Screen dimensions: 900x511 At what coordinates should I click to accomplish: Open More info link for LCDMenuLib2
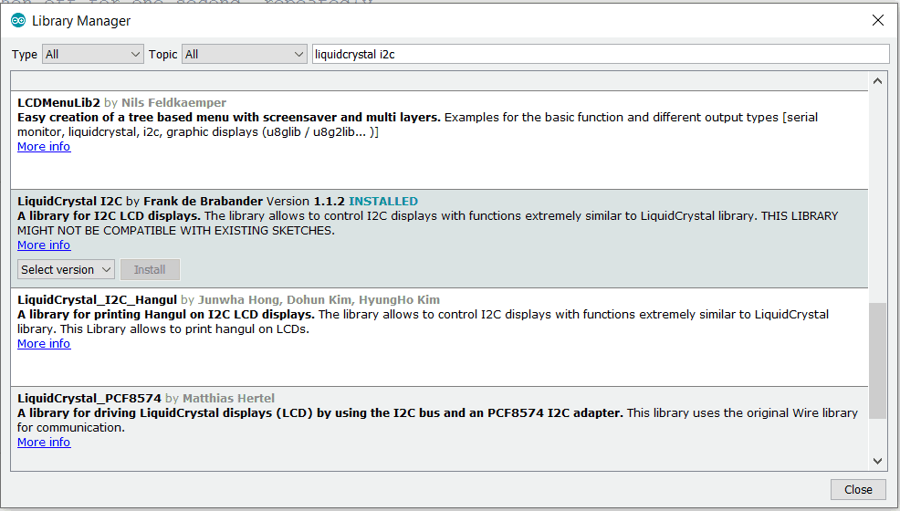pyautogui.click(x=44, y=147)
